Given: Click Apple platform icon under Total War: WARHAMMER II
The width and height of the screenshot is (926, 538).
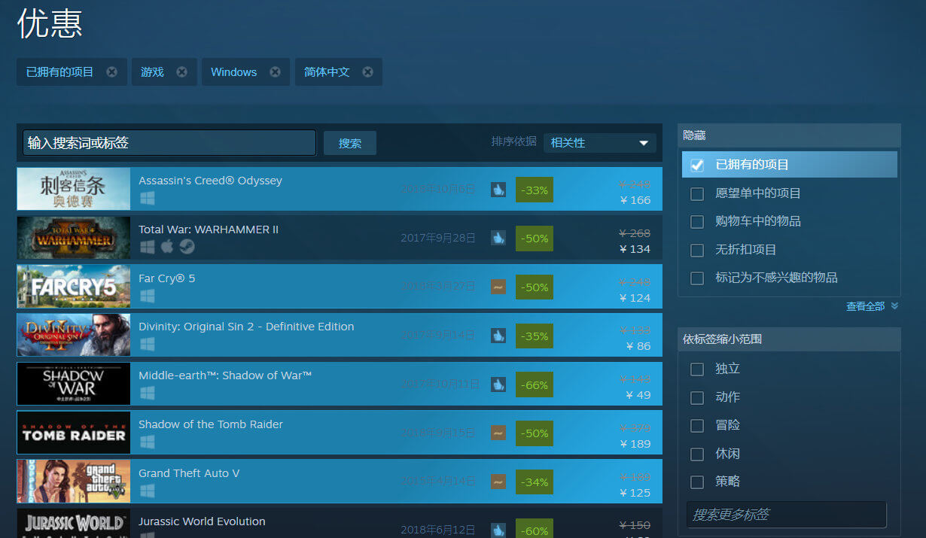Looking at the screenshot, I should [x=167, y=247].
